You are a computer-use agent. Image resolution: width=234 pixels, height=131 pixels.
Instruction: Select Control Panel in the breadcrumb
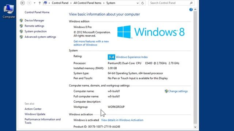click(x=60, y=3)
